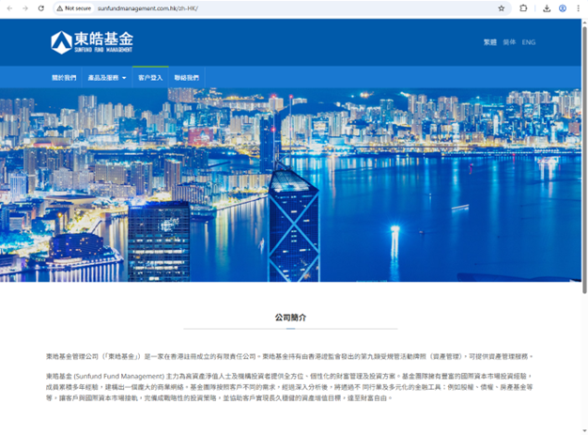Open the browser three-dot menu
Image resolution: width=588 pixels, height=435 pixels.
579,8
